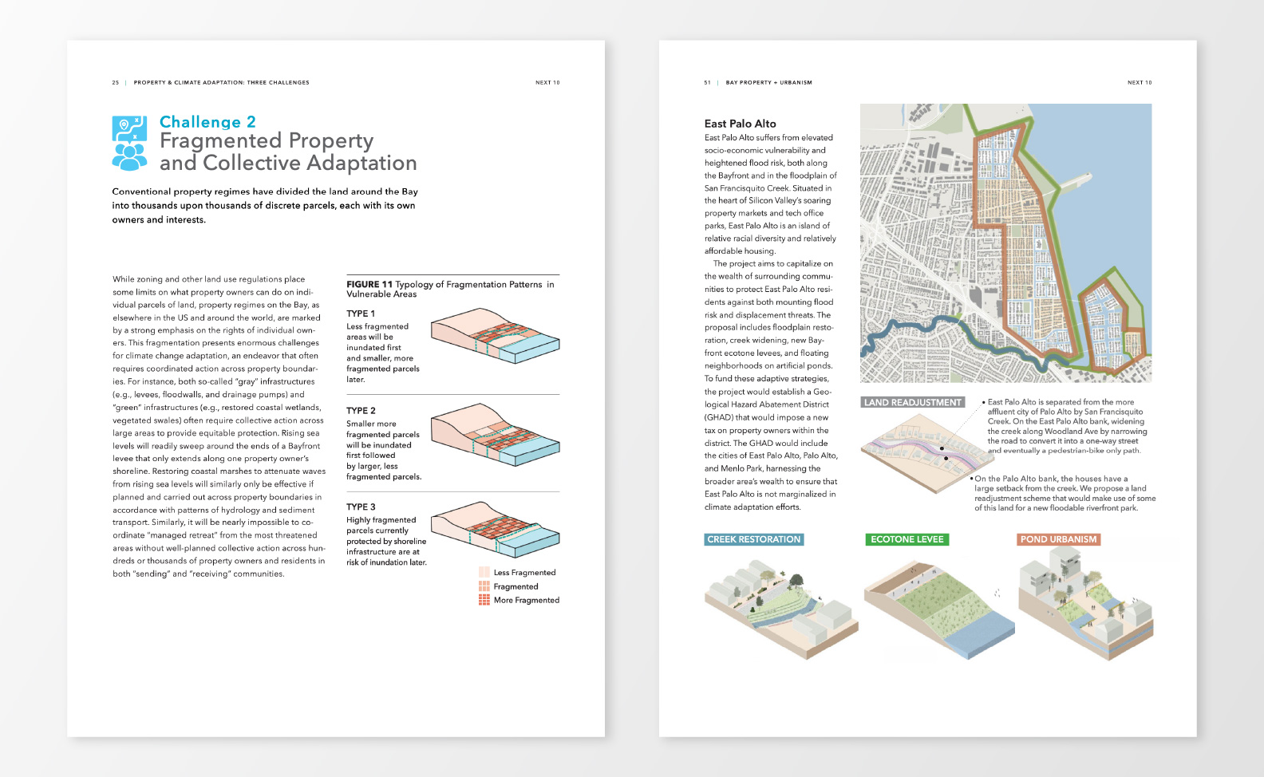
Task: Click the TYPE 2 fragmentation diagram
Action: click(x=495, y=435)
